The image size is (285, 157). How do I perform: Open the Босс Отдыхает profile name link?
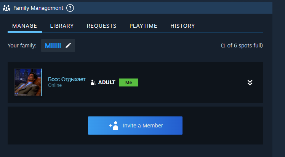click(67, 80)
